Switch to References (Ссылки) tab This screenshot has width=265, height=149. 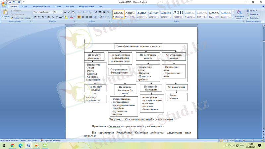pos(58,6)
